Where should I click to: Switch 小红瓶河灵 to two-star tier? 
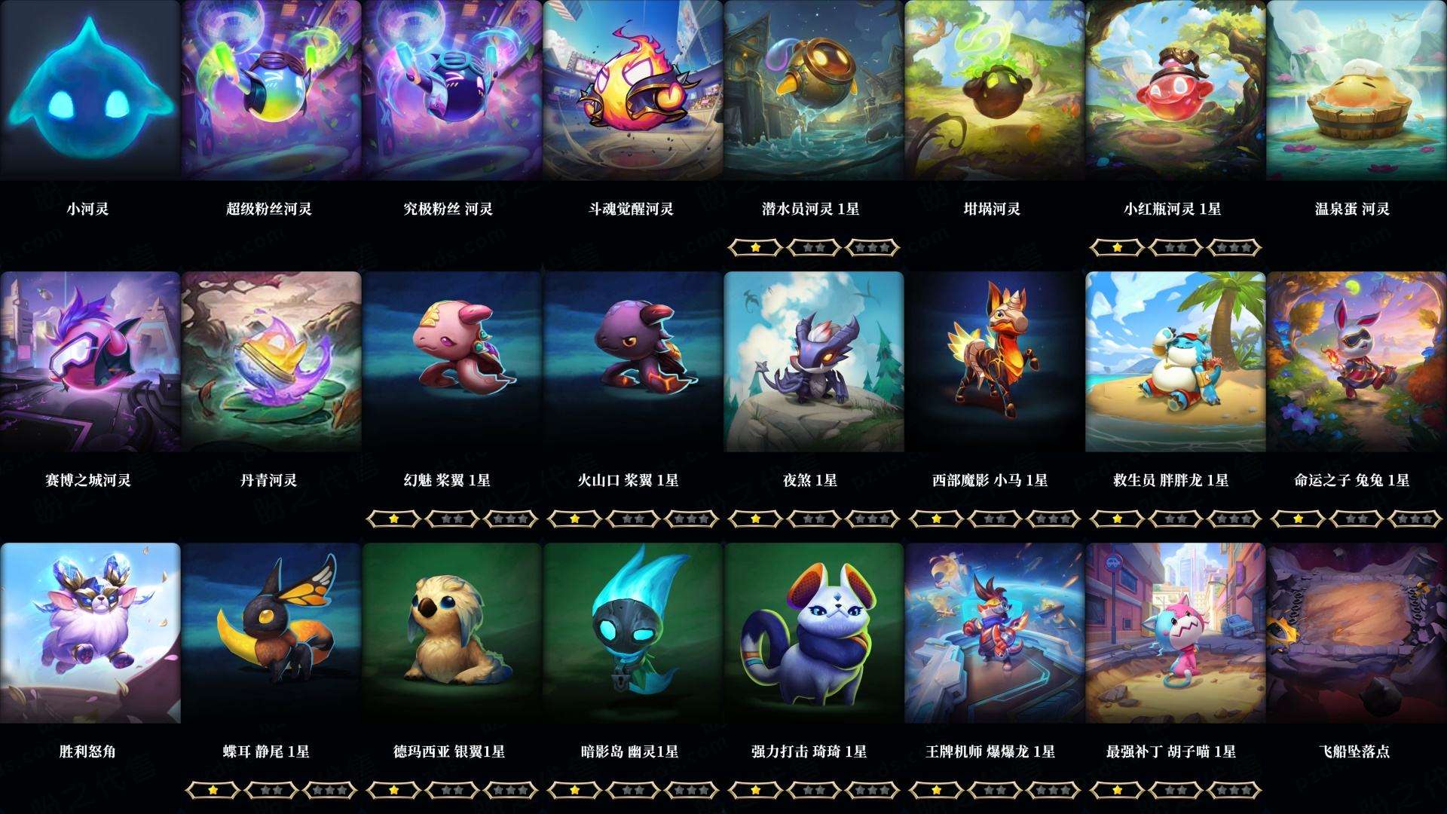(1175, 247)
